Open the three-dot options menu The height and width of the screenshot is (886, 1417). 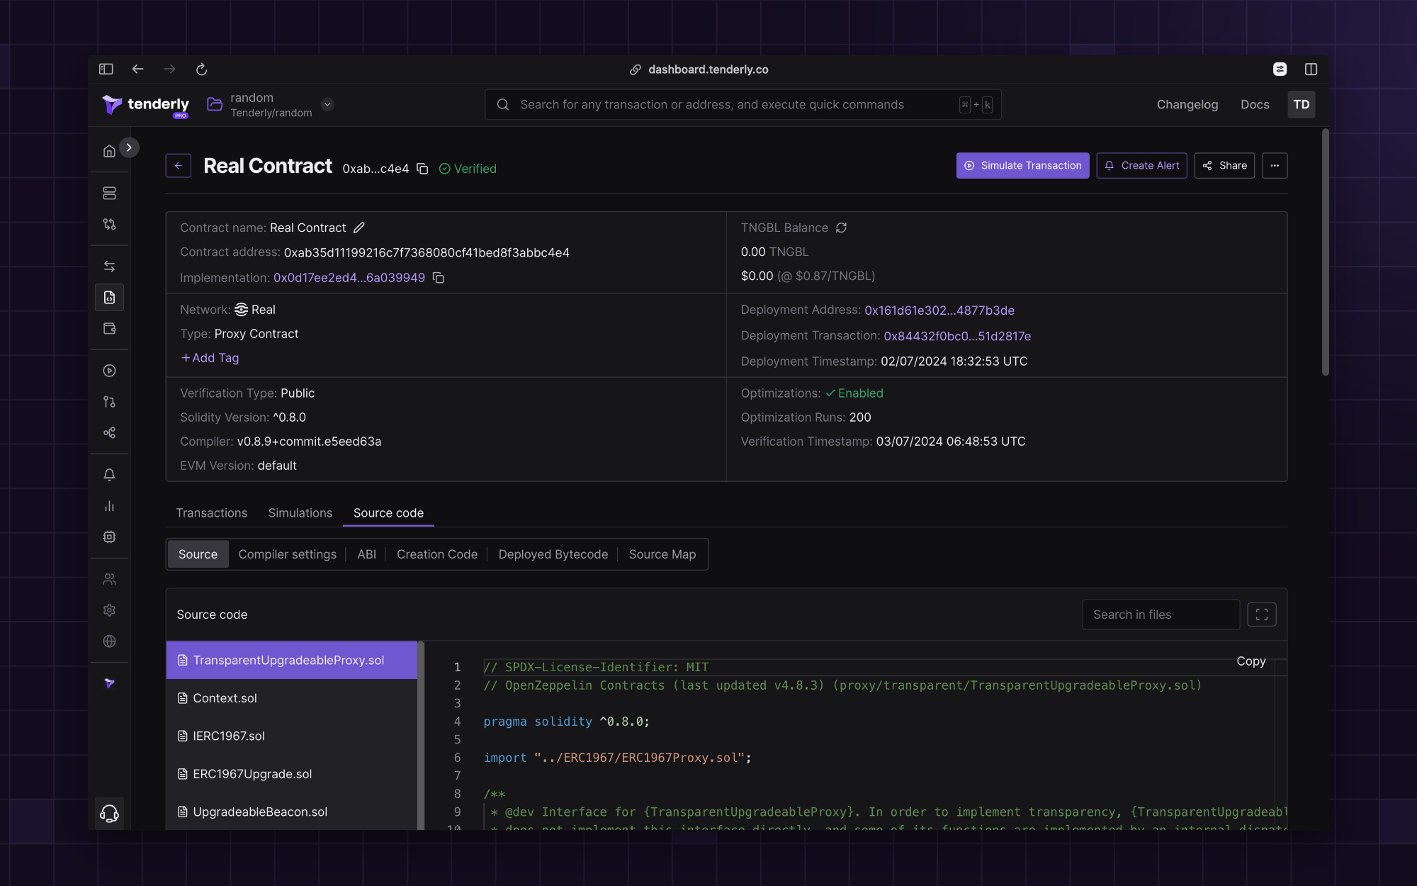tap(1274, 165)
